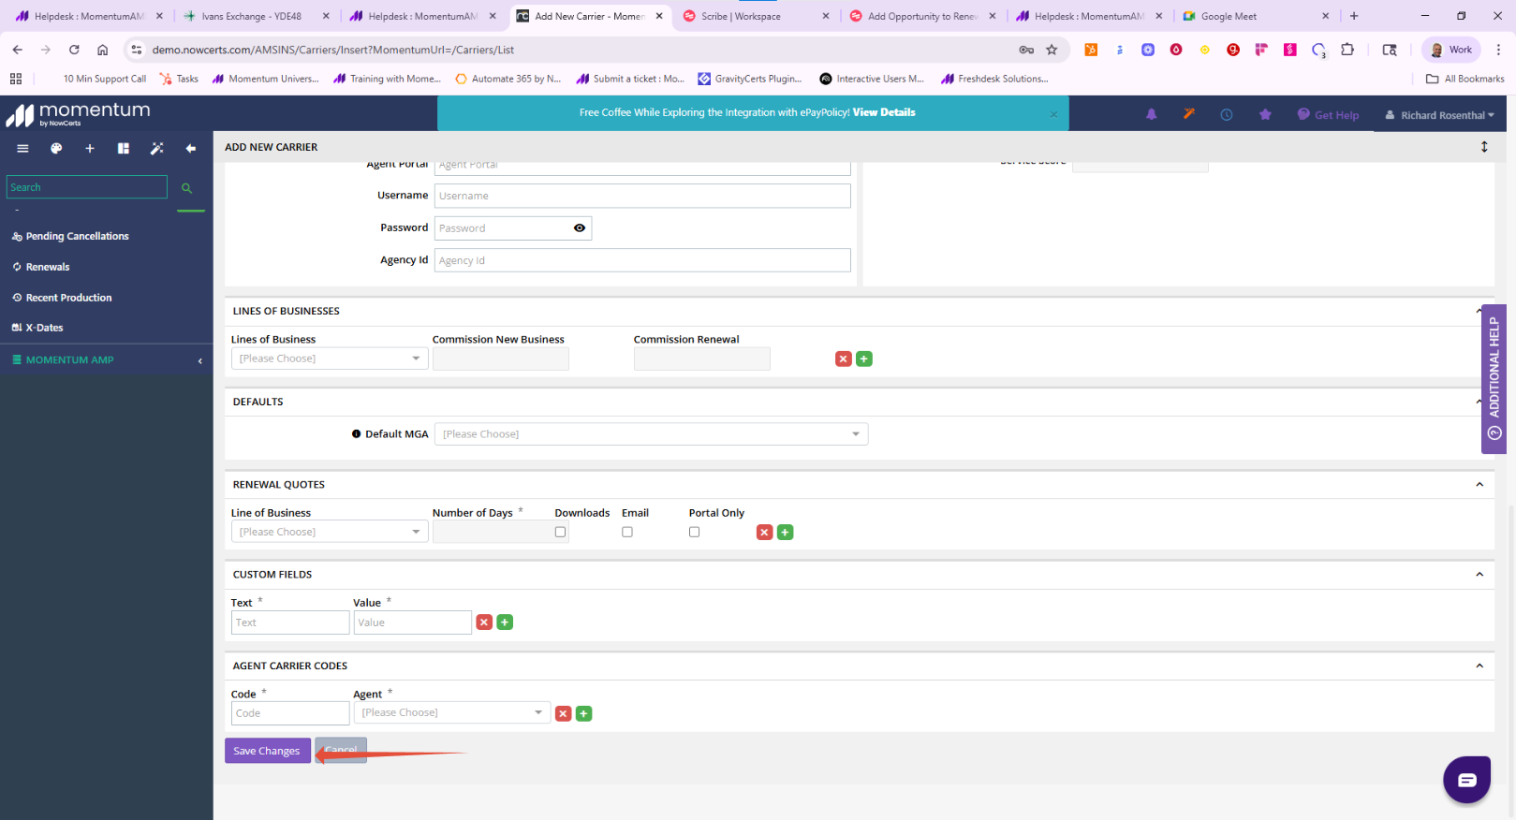Collapse the Custom Fields section
This screenshot has width=1516, height=820.
click(x=1479, y=574)
